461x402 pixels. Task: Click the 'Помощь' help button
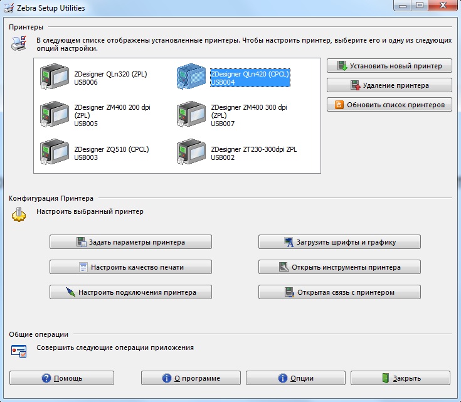tap(61, 378)
